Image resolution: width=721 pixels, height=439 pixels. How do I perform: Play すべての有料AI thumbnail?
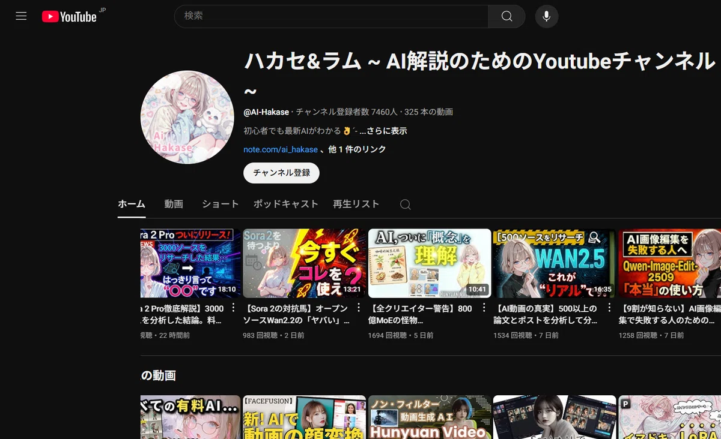pos(190,417)
